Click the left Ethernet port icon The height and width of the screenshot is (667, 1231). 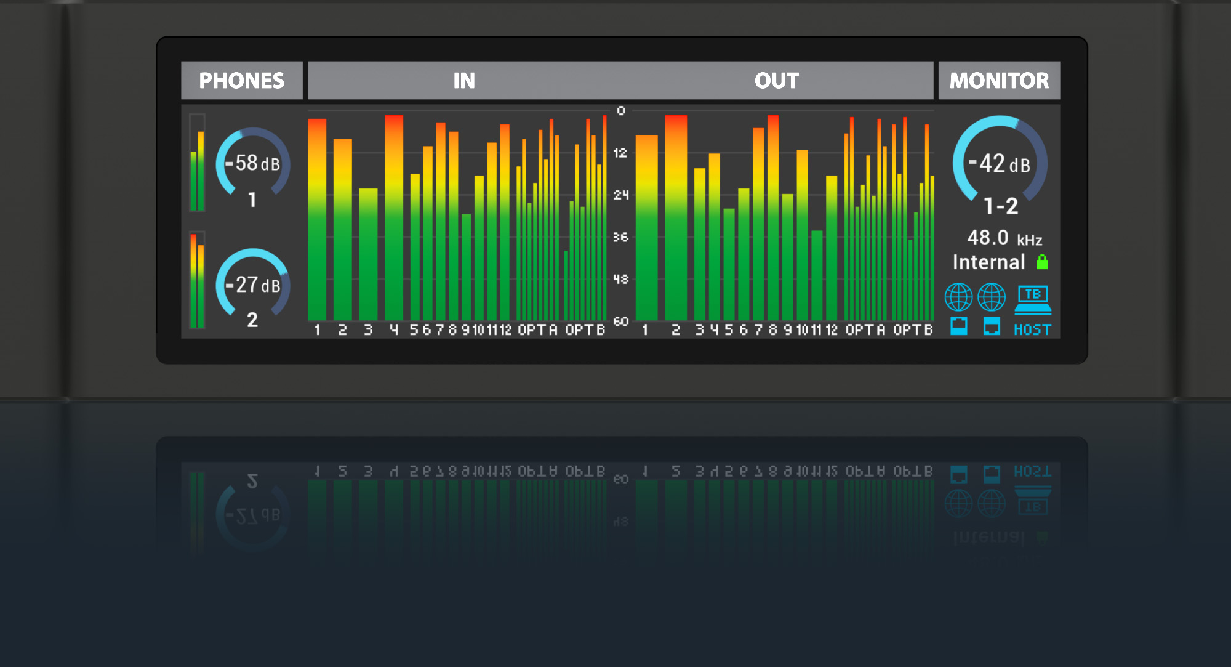tap(958, 326)
